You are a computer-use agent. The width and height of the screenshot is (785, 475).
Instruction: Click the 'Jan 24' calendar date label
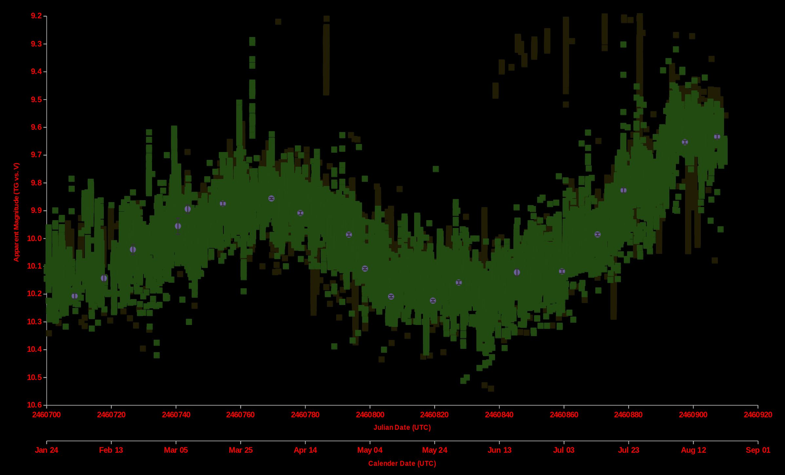(47, 450)
